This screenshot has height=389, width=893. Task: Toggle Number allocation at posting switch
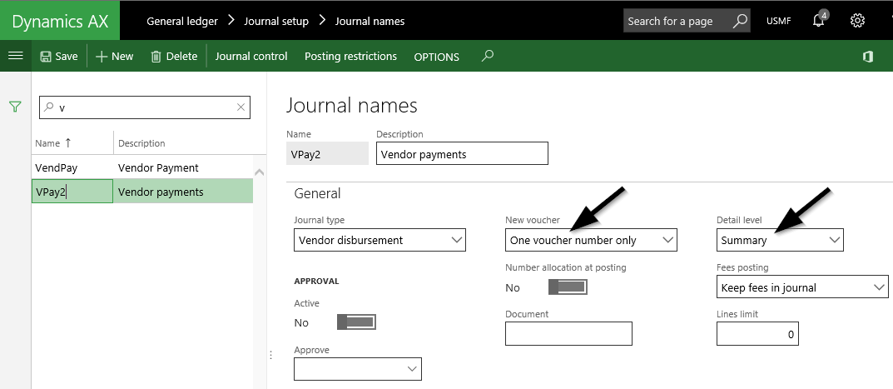(568, 287)
